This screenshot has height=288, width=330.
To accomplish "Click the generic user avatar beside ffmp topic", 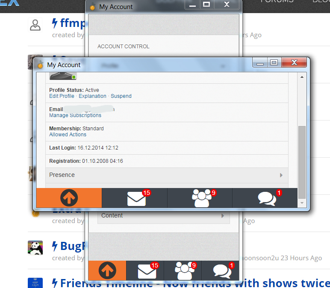I will pos(35,25).
